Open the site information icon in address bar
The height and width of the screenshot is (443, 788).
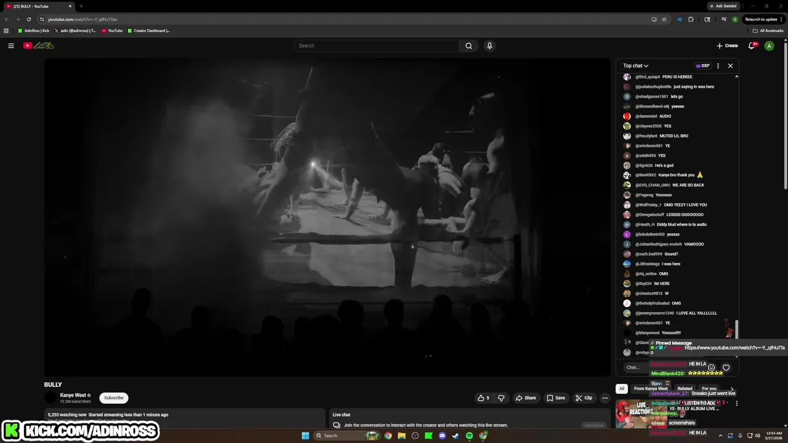(x=42, y=19)
